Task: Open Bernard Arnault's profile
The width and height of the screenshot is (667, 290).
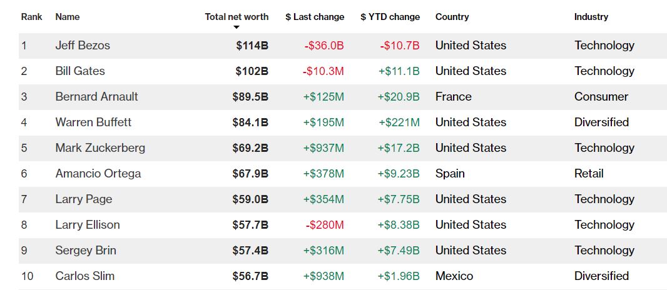Action: (96, 97)
